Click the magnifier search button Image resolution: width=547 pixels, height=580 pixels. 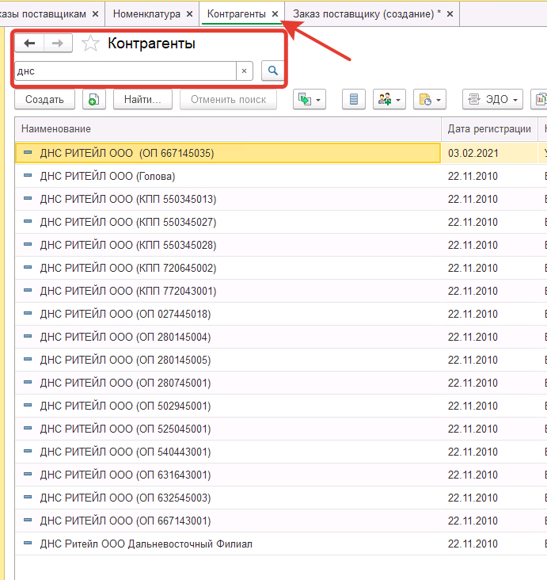tap(272, 71)
